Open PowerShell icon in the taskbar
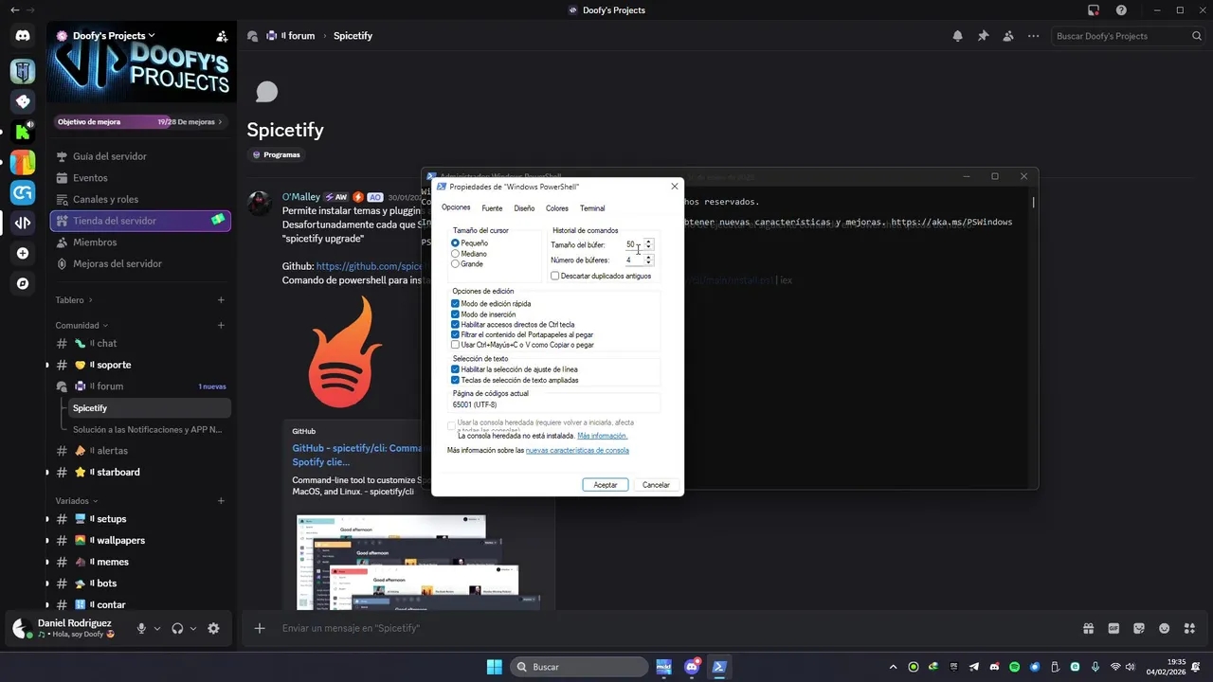Screen dimensions: 1213x682 (x=719, y=667)
